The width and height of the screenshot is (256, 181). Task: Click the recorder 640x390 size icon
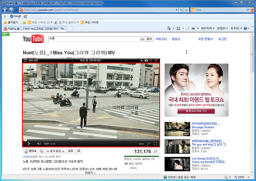pyautogui.click(x=25, y=60)
